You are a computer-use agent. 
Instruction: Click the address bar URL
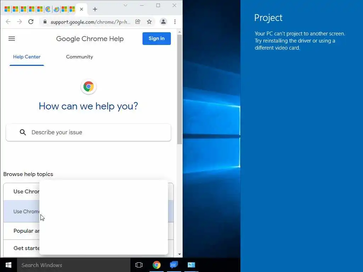point(90,22)
